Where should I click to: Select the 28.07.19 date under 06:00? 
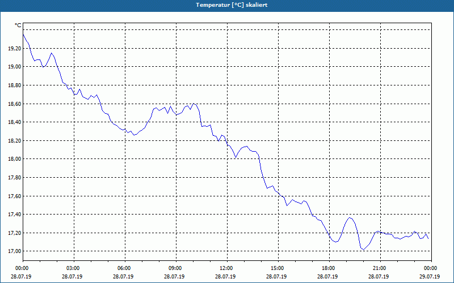tap(123, 277)
